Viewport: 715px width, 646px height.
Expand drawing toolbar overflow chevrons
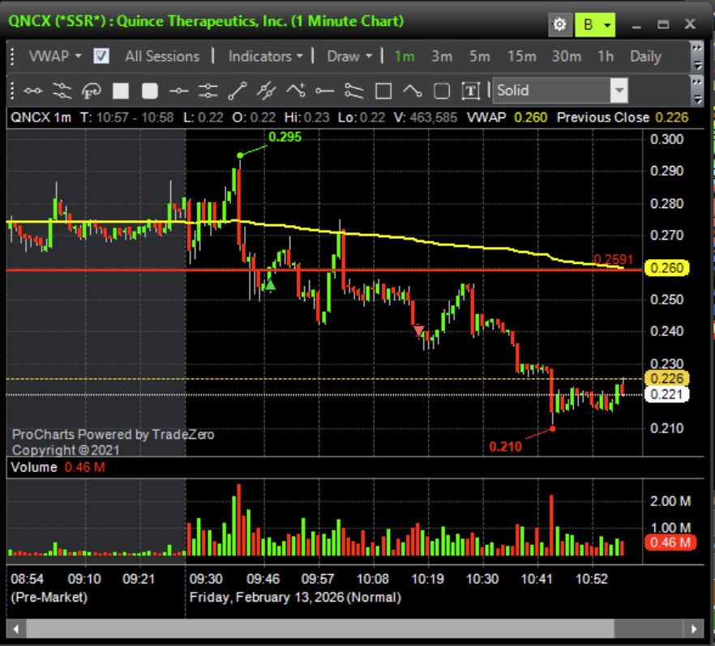696,82
